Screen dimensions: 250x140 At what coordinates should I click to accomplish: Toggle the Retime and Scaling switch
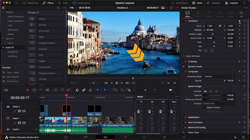tap(185, 128)
